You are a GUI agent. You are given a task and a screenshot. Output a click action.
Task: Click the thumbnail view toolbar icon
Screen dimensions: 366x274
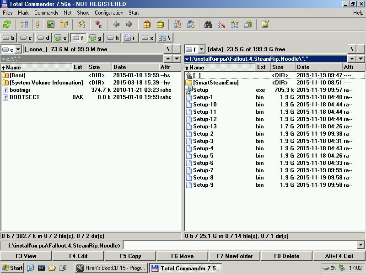(x=51, y=25)
